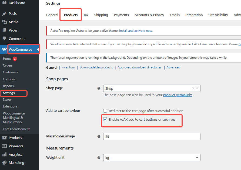Screen dimensions: 241x170
Task: Open Comments via its speech bubble icon
Action: [4, 39]
